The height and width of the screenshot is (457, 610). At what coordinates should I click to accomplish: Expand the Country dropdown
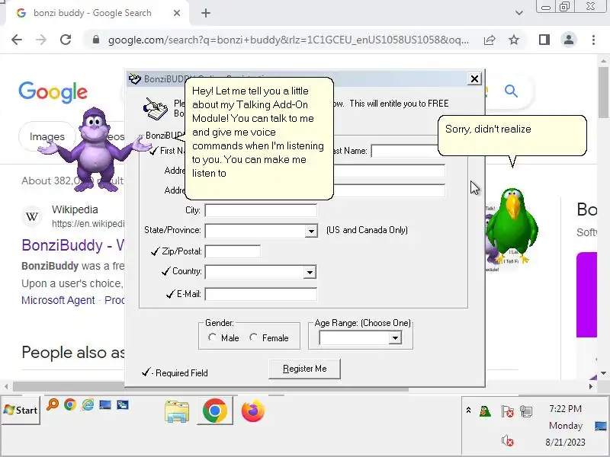click(x=310, y=272)
